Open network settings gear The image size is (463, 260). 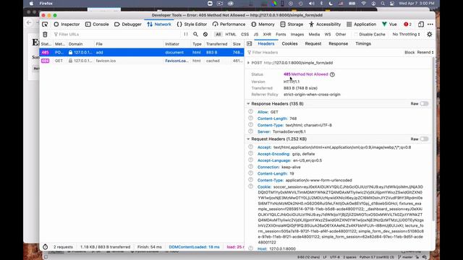pyautogui.click(x=430, y=35)
